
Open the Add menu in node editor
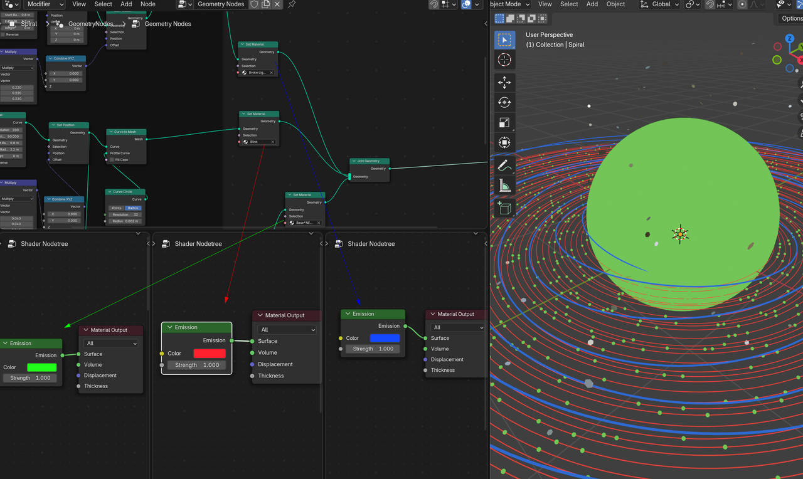(x=126, y=4)
